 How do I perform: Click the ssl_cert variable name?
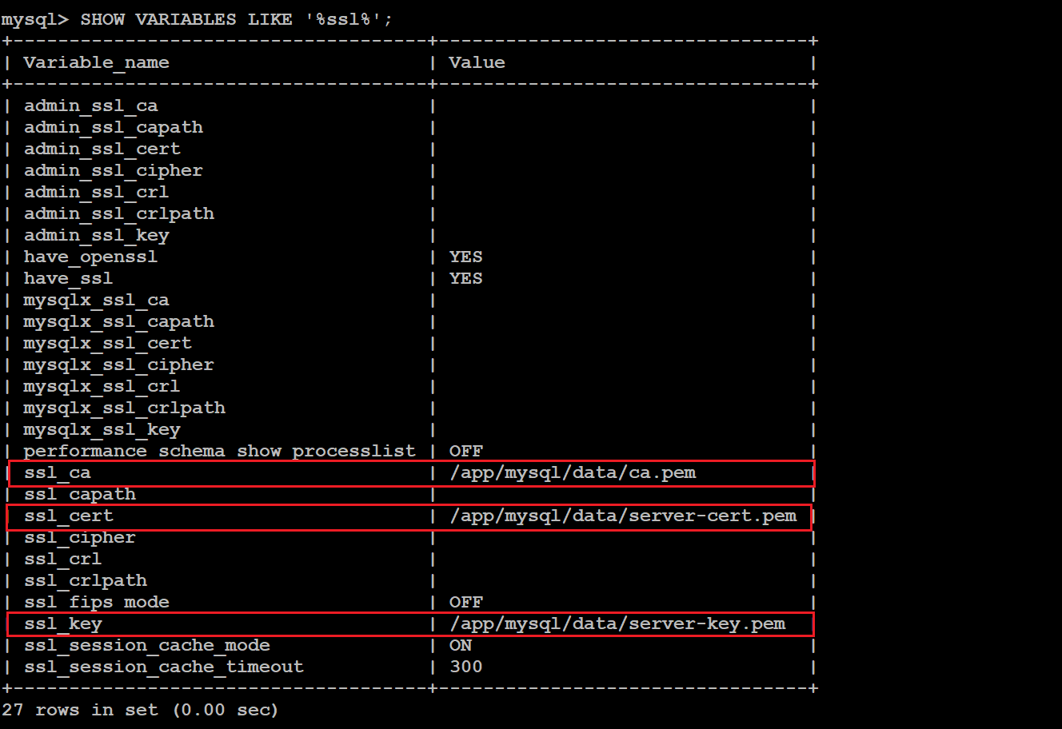(68, 516)
